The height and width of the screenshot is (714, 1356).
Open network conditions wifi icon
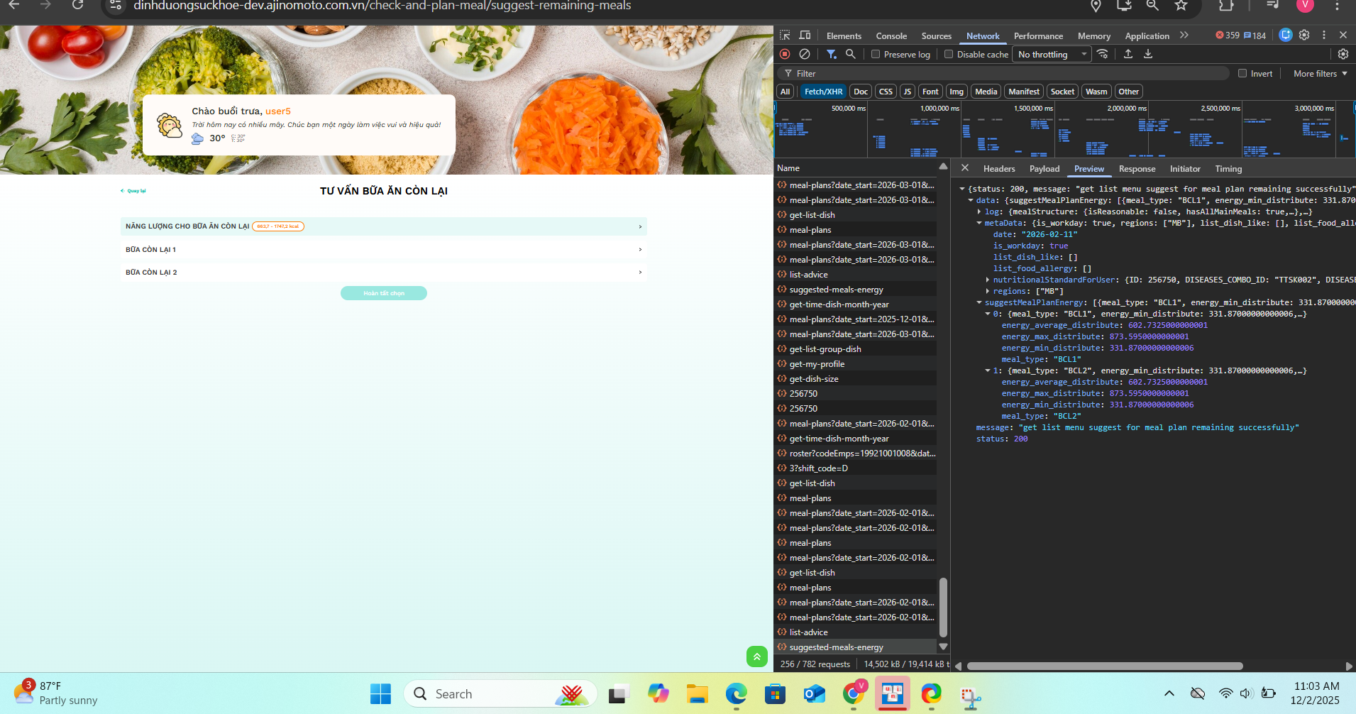pos(1103,54)
